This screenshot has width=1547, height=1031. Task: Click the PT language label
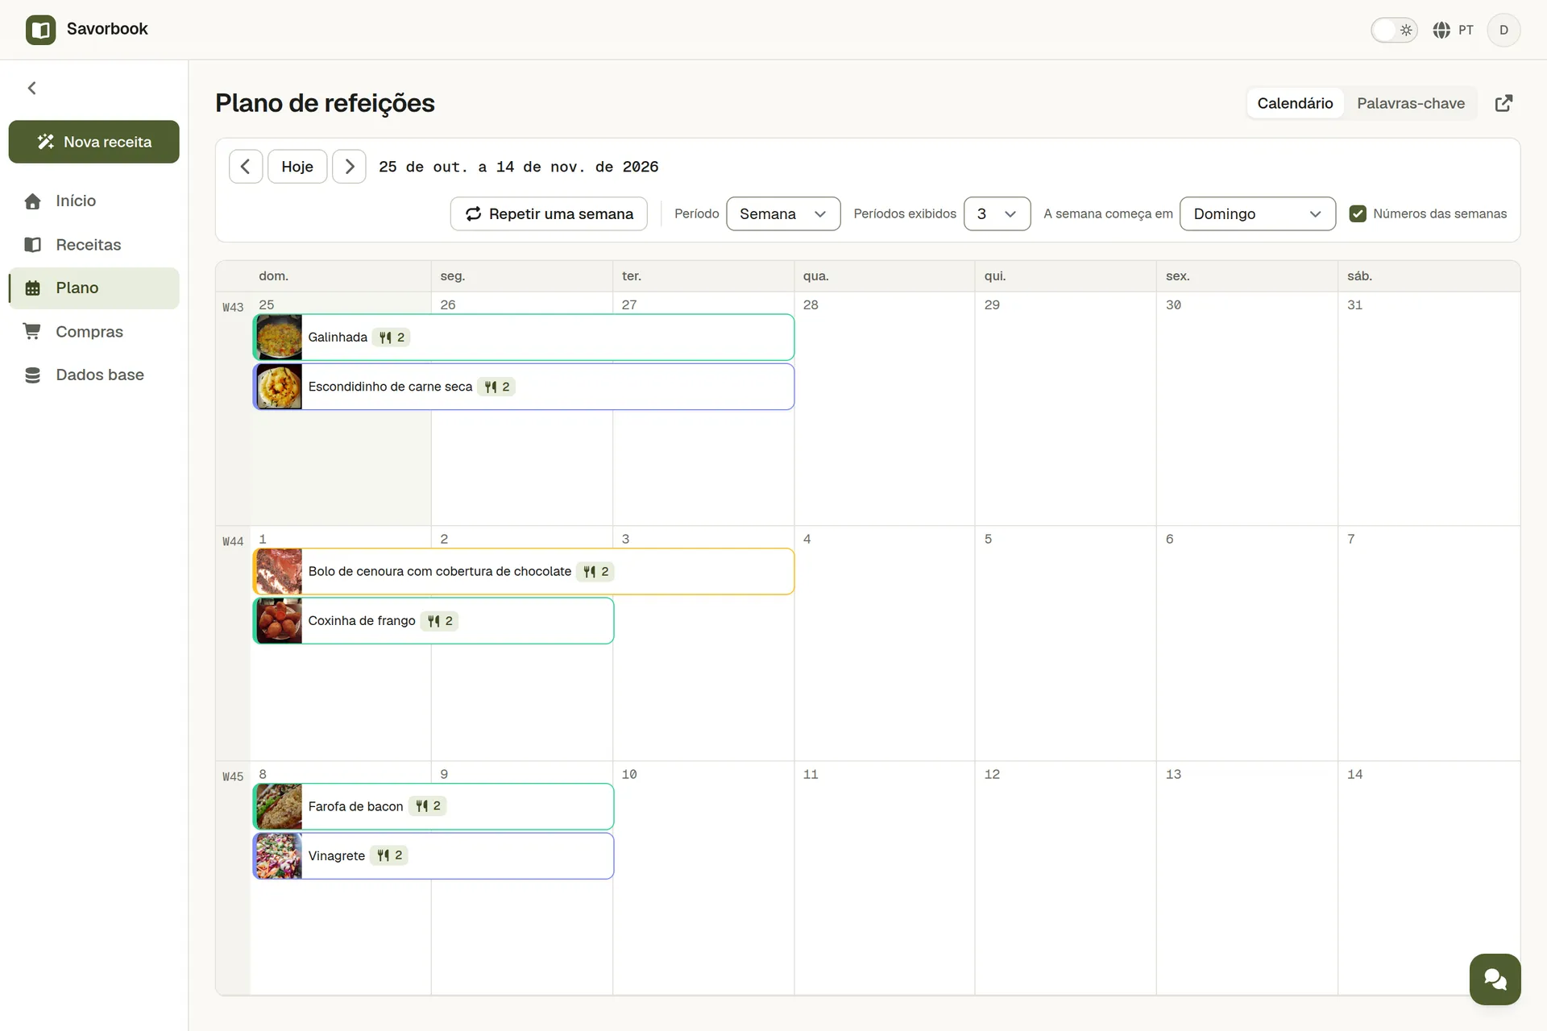click(x=1466, y=30)
